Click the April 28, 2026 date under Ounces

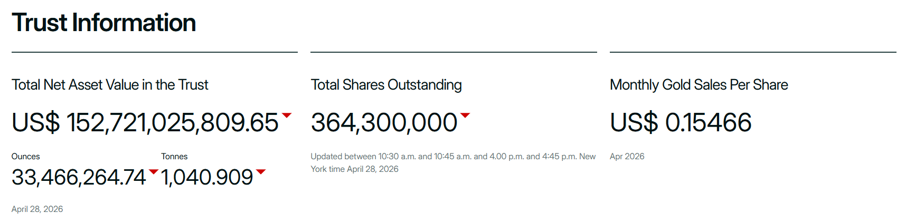37,209
